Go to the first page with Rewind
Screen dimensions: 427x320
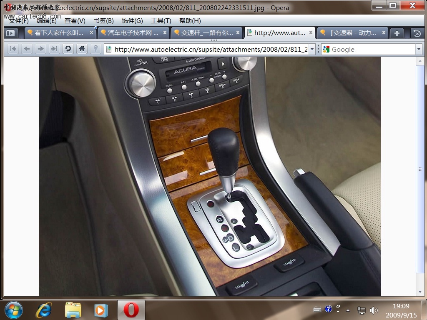[13, 49]
